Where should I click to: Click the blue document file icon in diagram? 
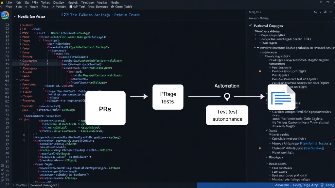(x=282, y=97)
